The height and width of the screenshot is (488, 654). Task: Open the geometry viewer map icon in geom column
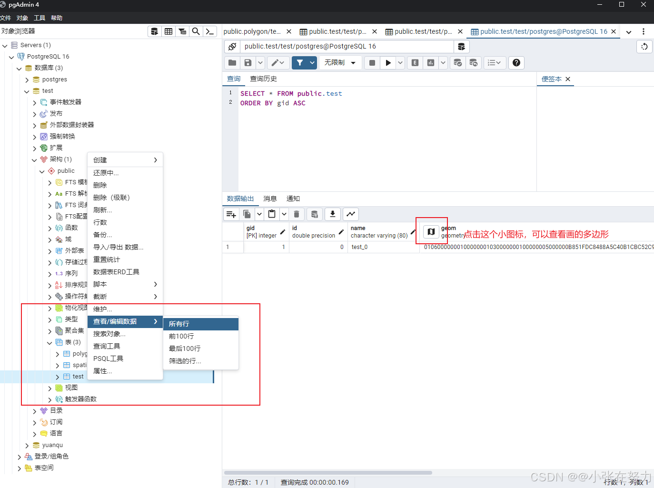click(431, 231)
